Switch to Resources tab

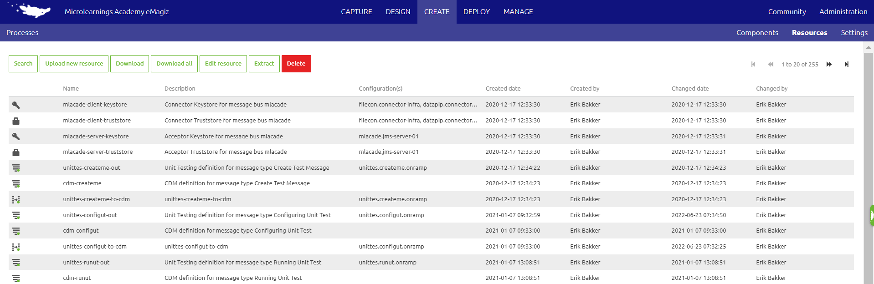pos(809,33)
